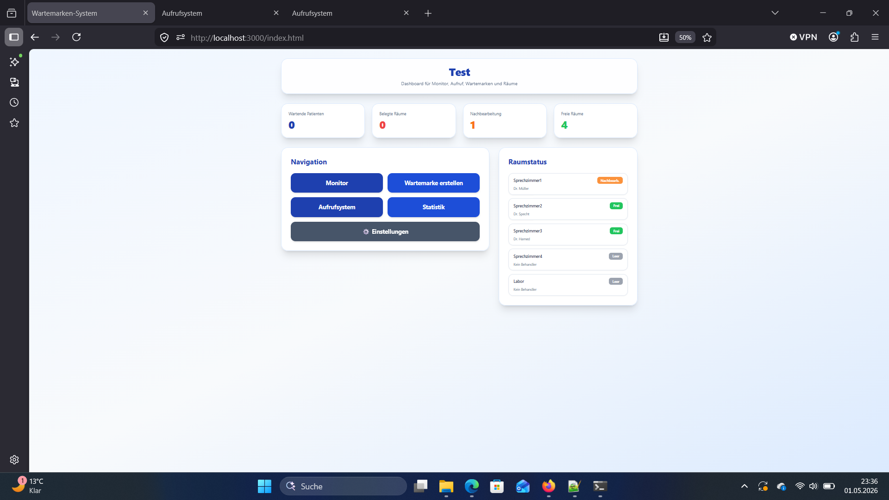Open the Extensions puzzle icon
This screenshot has height=500, width=889.
[854, 37]
